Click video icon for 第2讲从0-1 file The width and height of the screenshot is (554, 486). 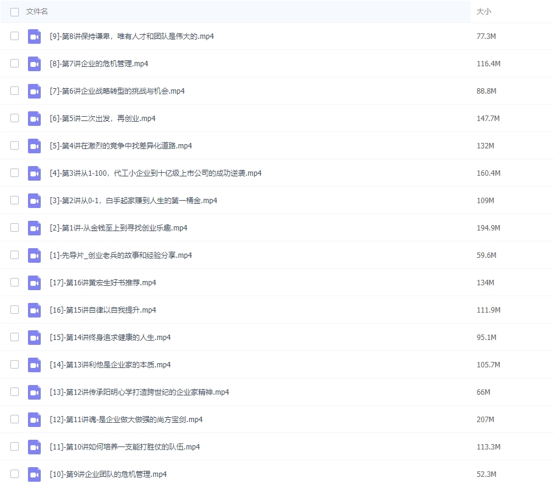point(34,200)
